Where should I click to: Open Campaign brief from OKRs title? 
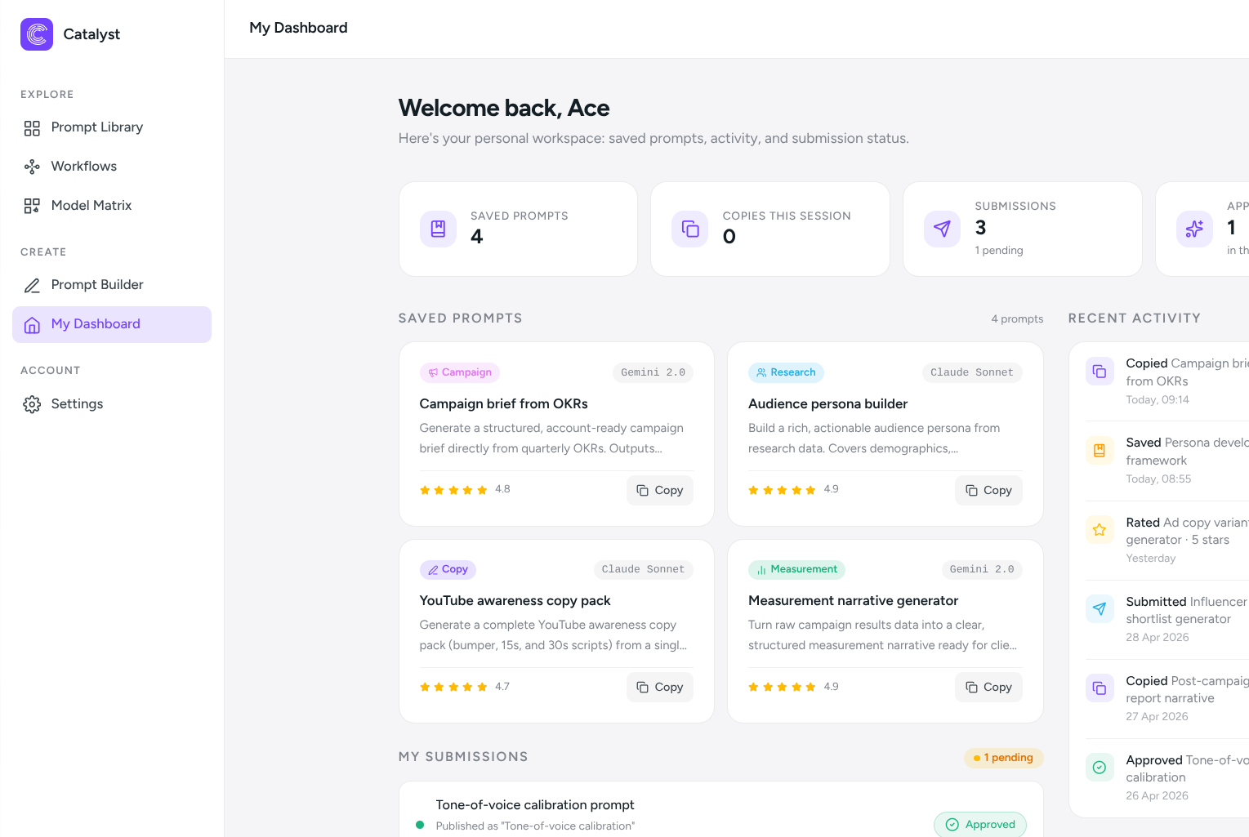pyautogui.click(x=504, y=404)
